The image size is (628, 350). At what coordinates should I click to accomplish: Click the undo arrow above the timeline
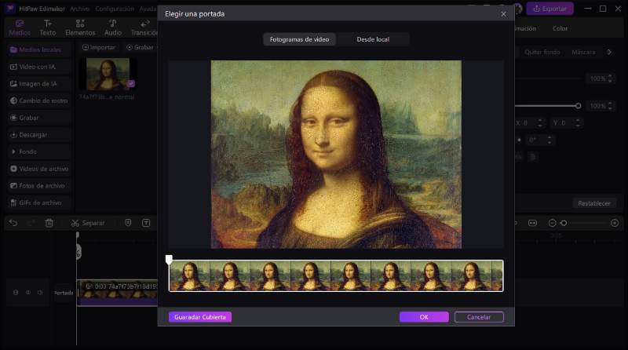click(x=13, y=223)
